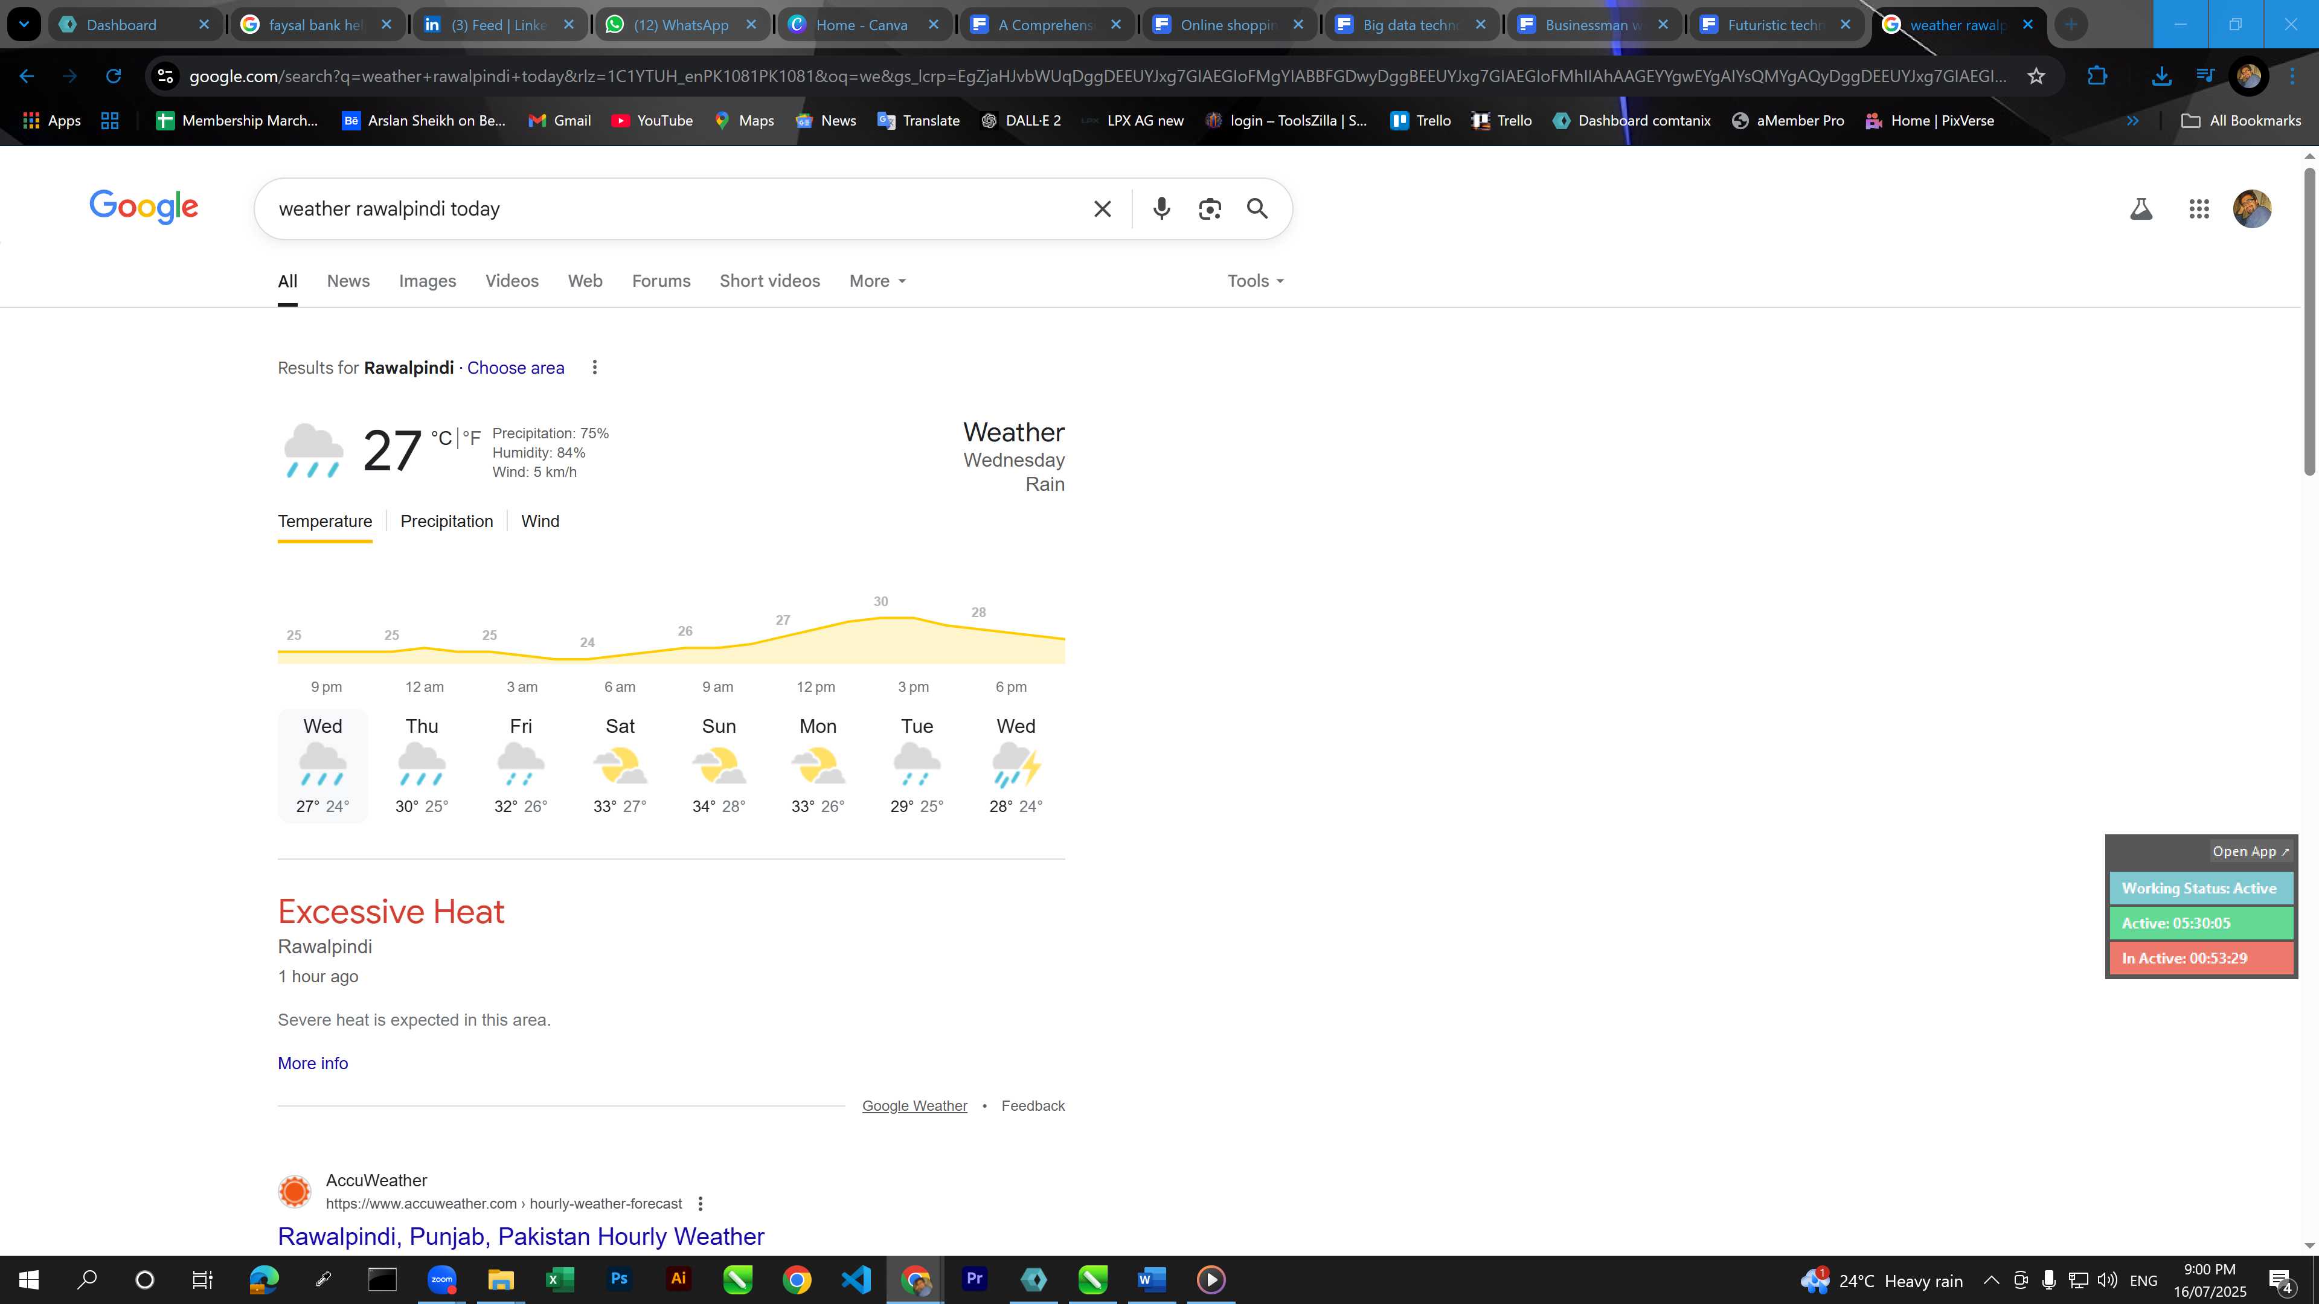
Task: Switch to the Forums search tab
Action: (661, 281)
